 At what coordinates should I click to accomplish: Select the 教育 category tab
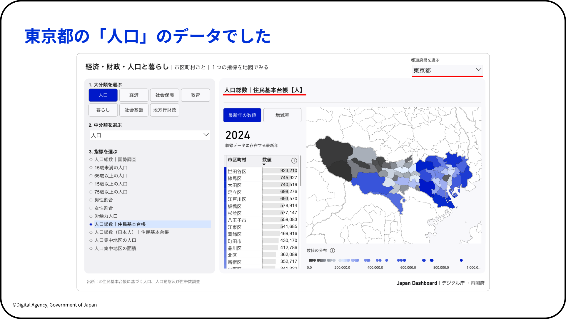pyautogui.click(x=196, y=95)
